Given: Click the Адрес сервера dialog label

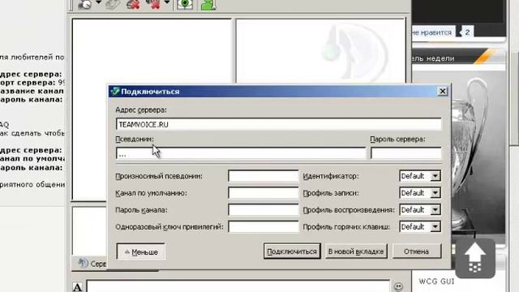Looking at the screenshot, I should click(141, 110).
